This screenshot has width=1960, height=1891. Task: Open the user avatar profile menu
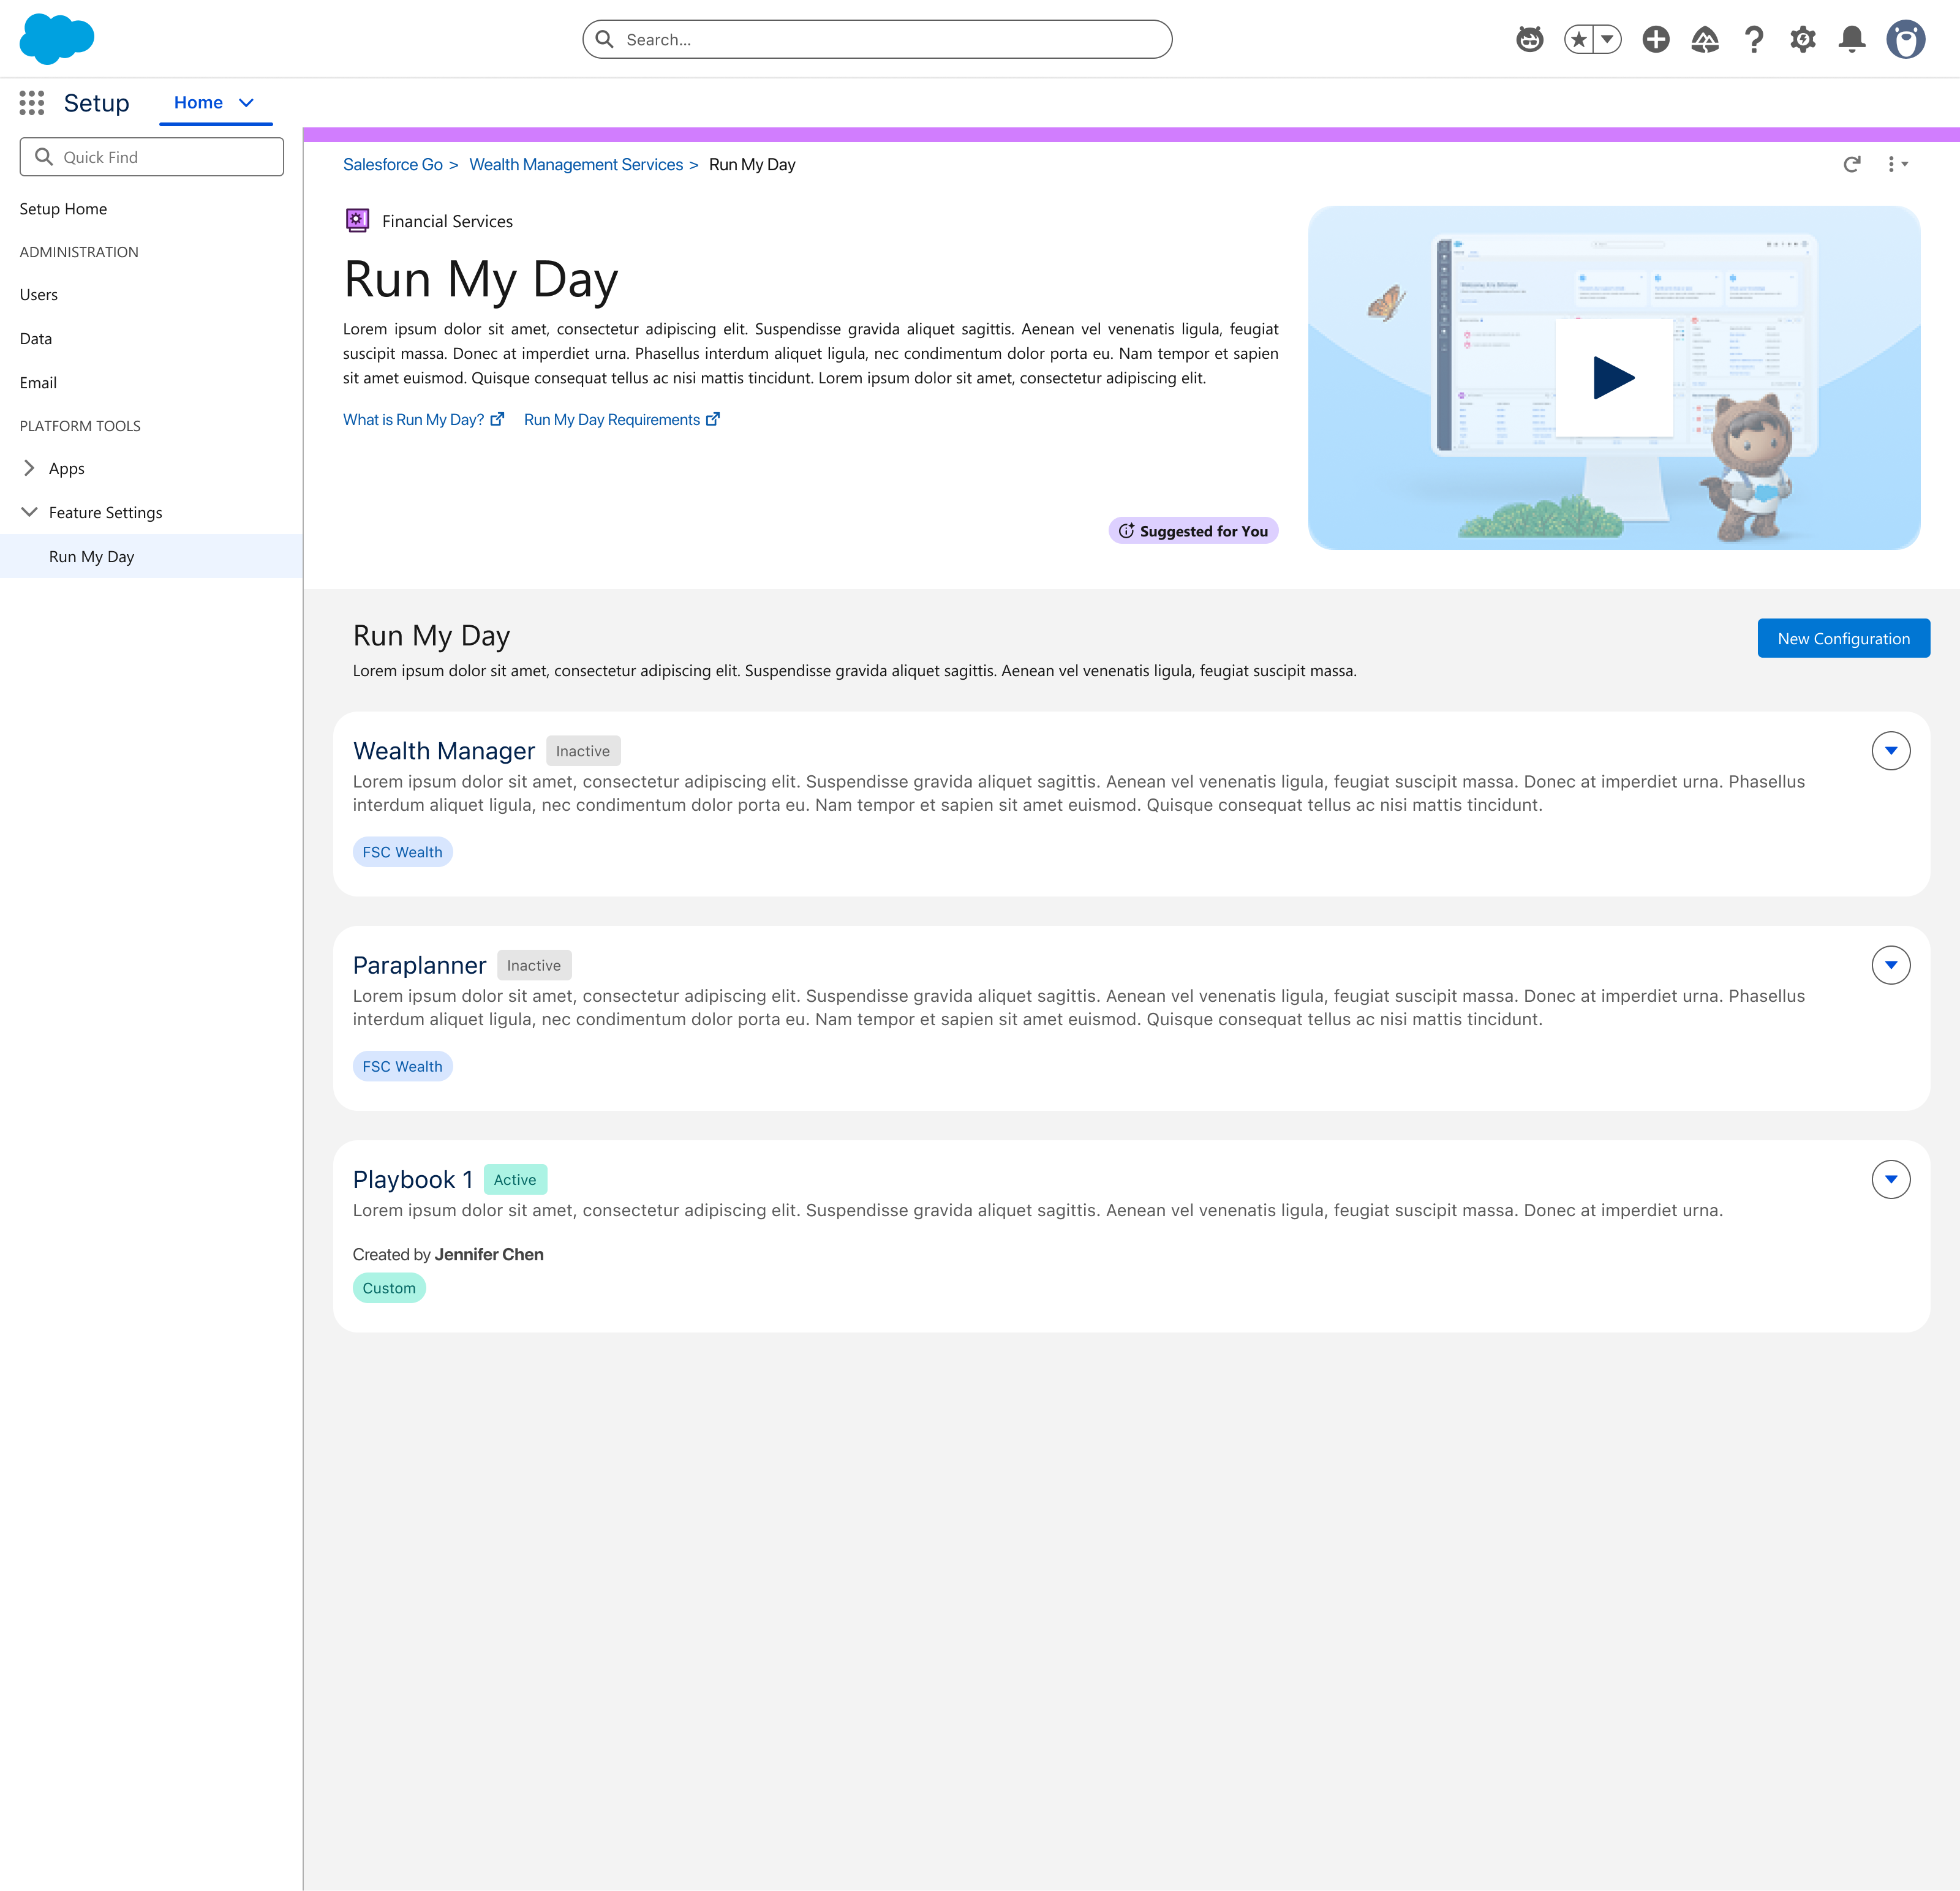[1905, 39]
